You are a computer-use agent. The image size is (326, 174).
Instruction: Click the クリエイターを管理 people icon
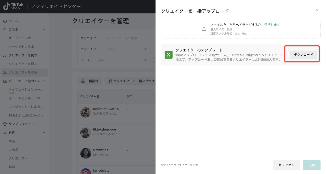[5, 72]
